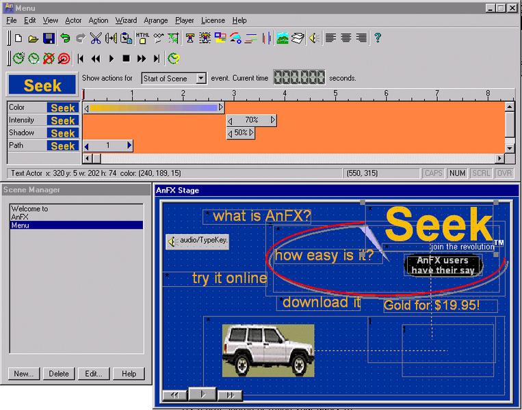Align text right
Image resolution: width=522 pixels, height=410 pixels.
[361, 38]
